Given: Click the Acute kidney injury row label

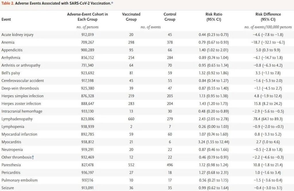Looking at the screenshot, I should pos(17,35).
